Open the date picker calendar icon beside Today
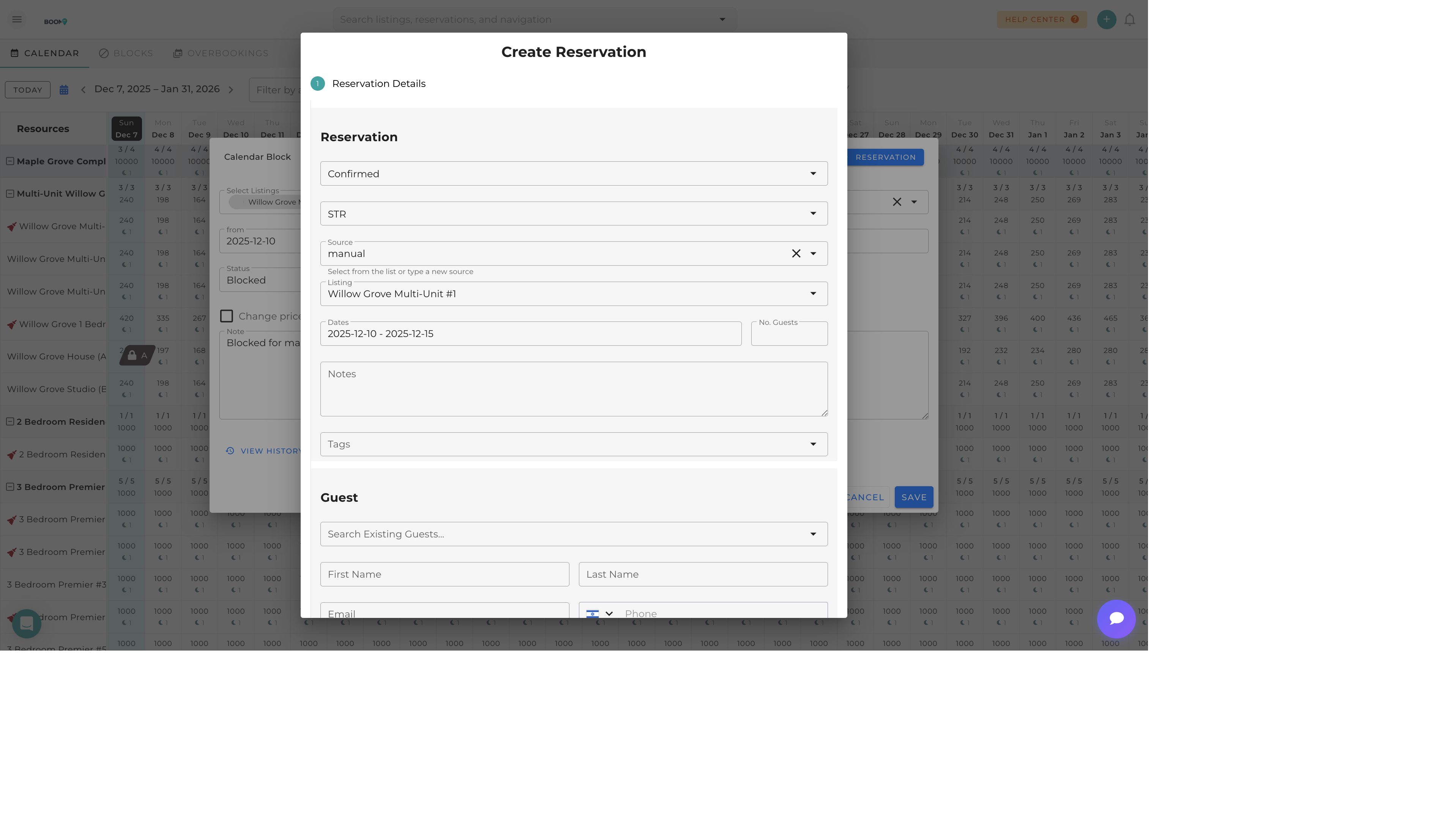 click(x=64, y=89)
